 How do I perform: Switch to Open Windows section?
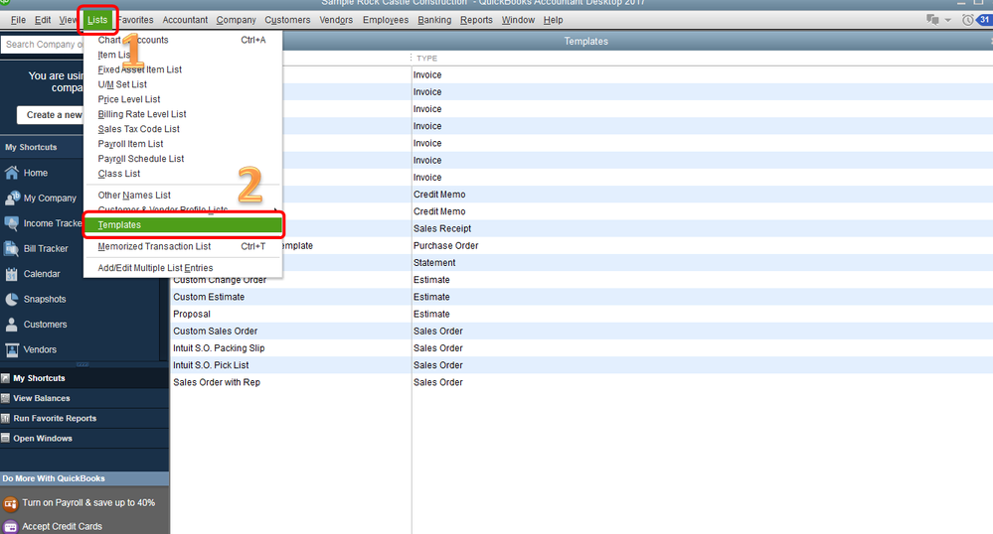(x=84, y=438)
